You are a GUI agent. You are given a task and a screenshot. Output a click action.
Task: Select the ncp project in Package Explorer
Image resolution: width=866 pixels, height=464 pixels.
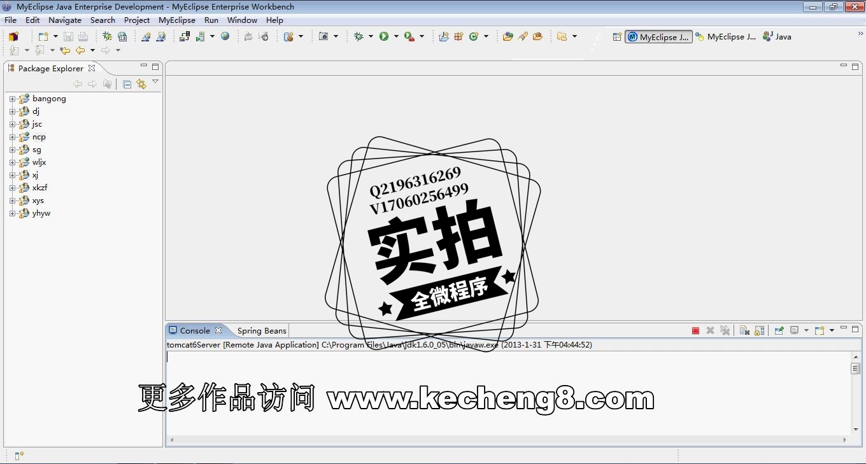point(39,137)
